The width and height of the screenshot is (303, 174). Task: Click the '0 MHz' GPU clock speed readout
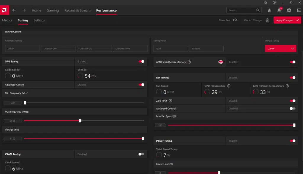(17, 76)
